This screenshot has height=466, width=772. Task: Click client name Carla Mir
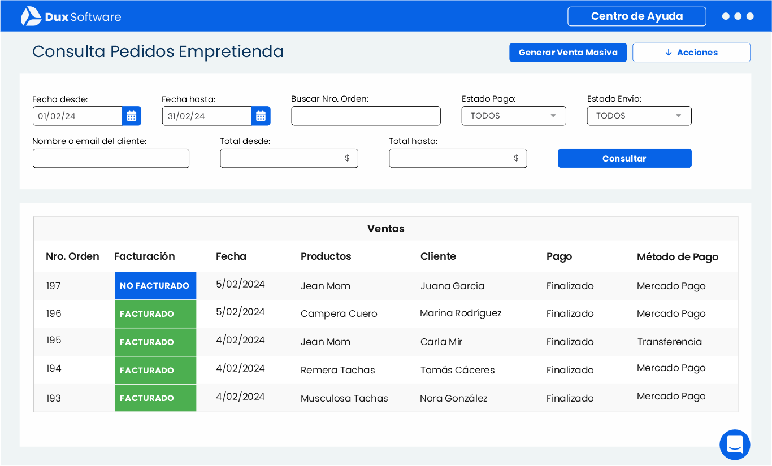441,342
